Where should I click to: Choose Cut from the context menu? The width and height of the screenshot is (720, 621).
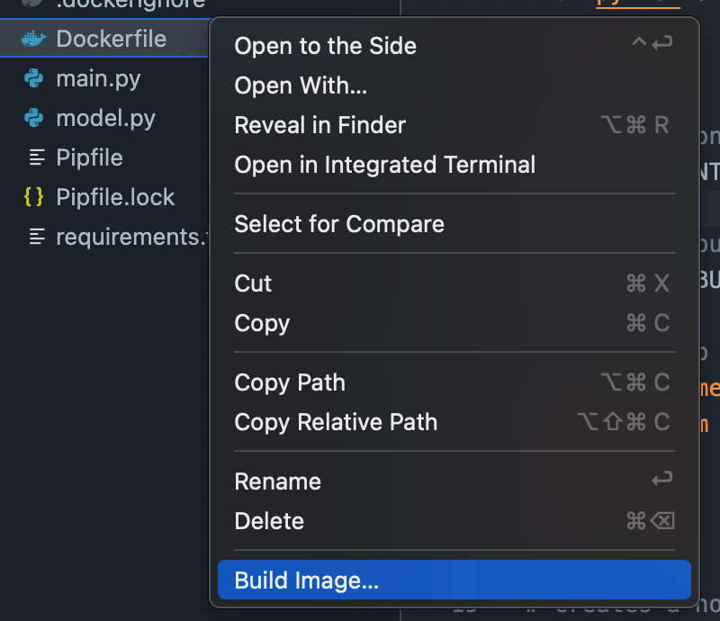click(x=253, y=283)
